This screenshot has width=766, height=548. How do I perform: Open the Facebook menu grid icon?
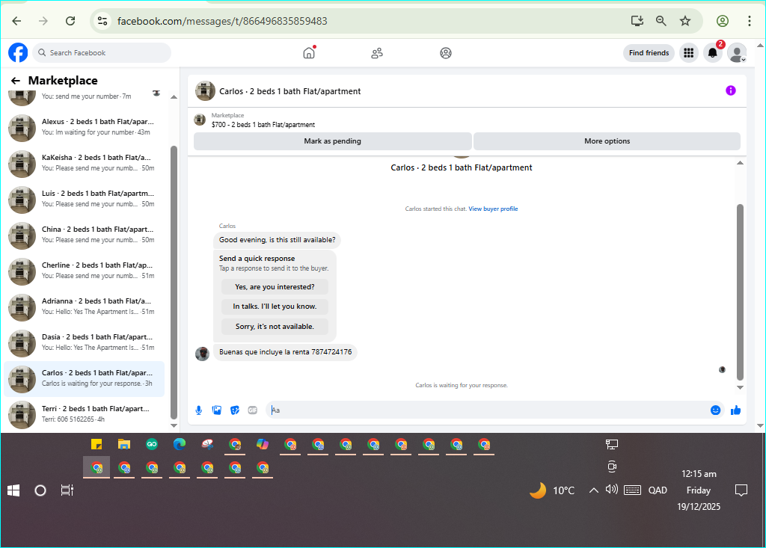coord(689,53)
